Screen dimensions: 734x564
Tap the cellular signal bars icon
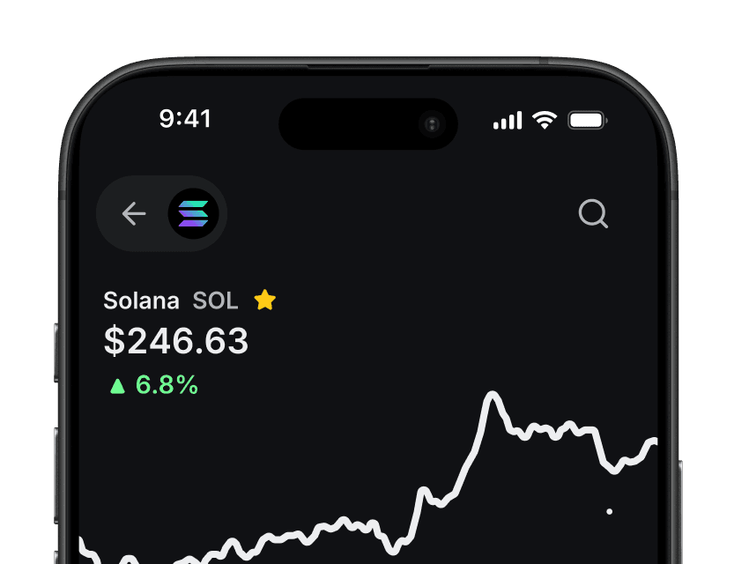[x=507, y=120]
